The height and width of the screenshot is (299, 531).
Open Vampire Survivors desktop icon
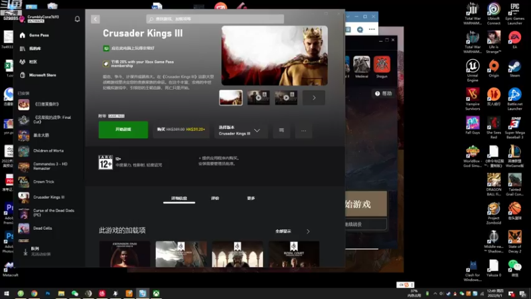click(x=473, y=99)
